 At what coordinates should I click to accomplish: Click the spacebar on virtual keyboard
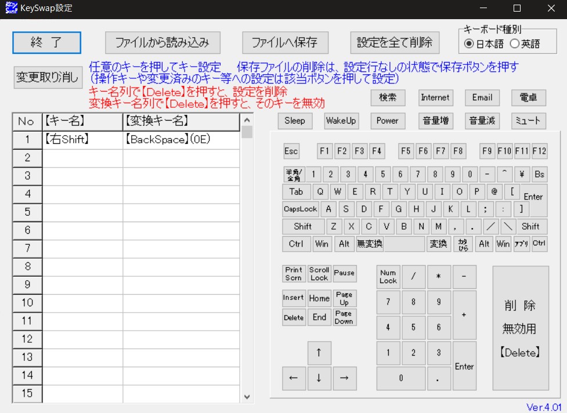(x=405, y=244)
